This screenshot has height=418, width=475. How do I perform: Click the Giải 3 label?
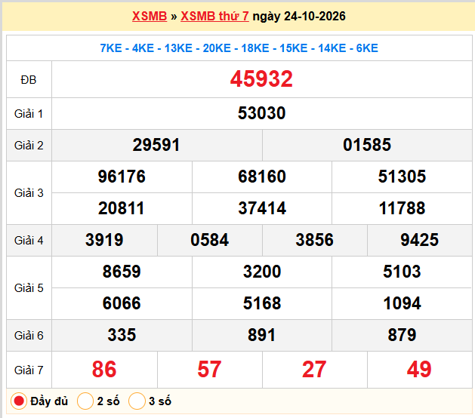pyautogui.click(x=29, y=193)
